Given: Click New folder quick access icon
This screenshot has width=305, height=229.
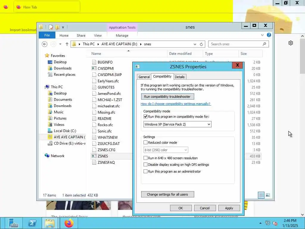Looking at the screenshot, I should pos(57,27).
